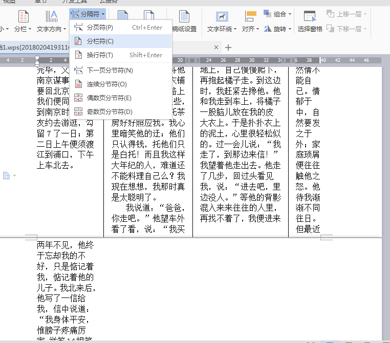Click the page margin icon beside toolbar
The height and width of the screenshot is (343, 390).
pos(123,15)
